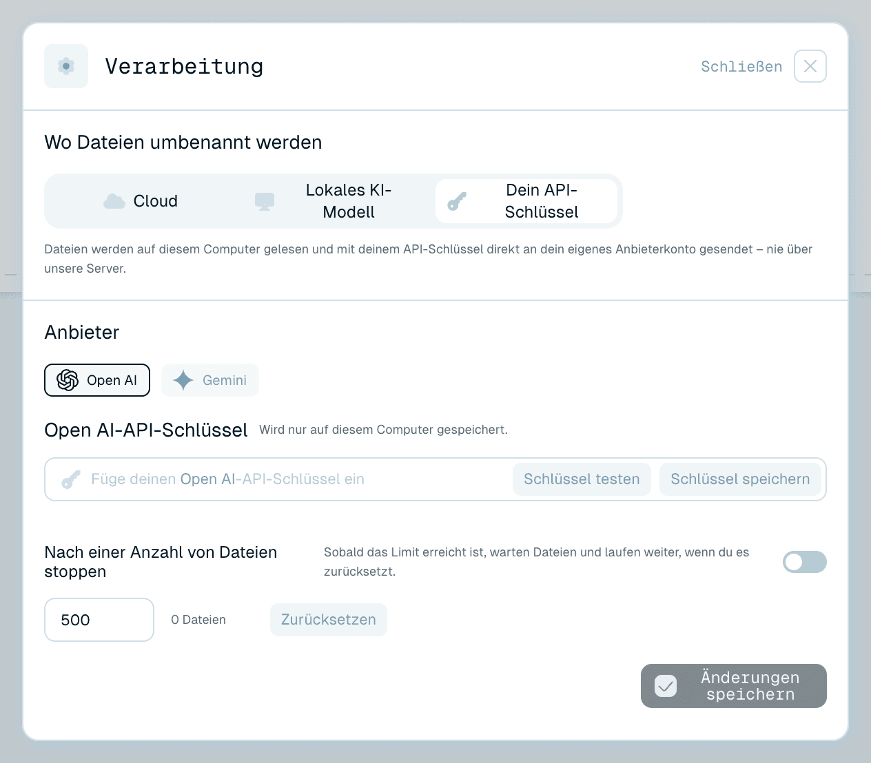
Task: Click the monitor icon for local model
Action: (265, 201)
